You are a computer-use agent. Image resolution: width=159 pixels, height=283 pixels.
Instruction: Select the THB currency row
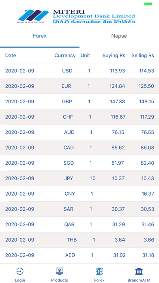pos(79,240)
